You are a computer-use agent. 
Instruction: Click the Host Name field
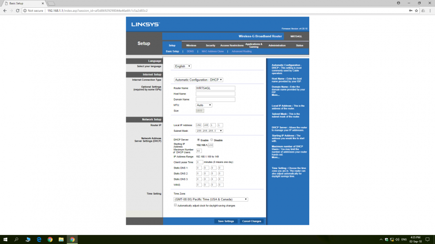[x=216, y=94]
